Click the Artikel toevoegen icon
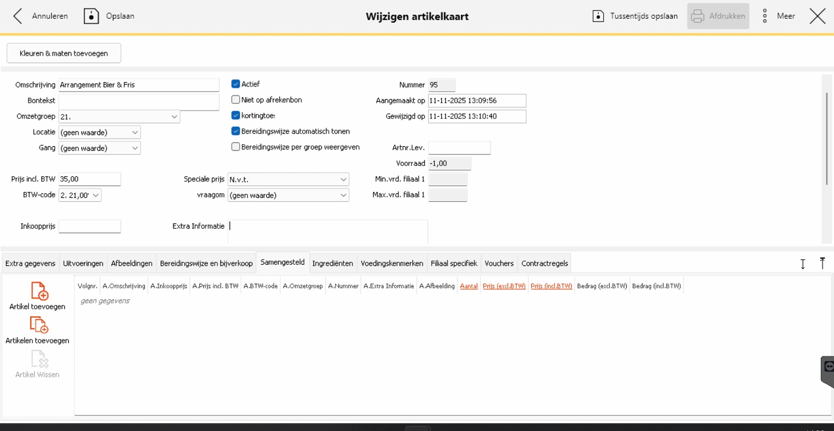The height and width of the screenshot is (431, 834). (x=39, y=291)
